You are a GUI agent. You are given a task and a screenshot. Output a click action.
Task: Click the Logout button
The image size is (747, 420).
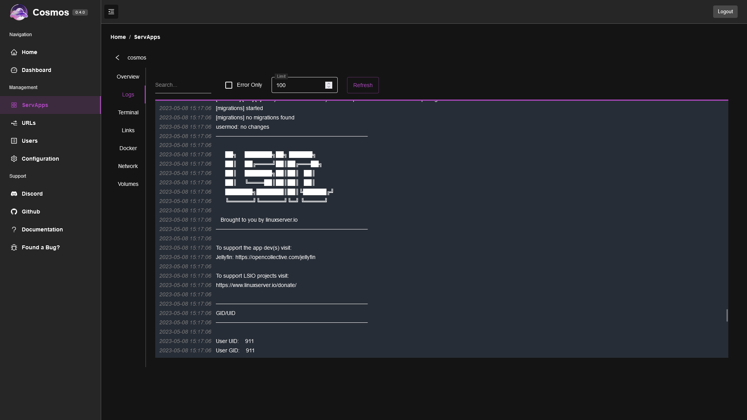725,12
